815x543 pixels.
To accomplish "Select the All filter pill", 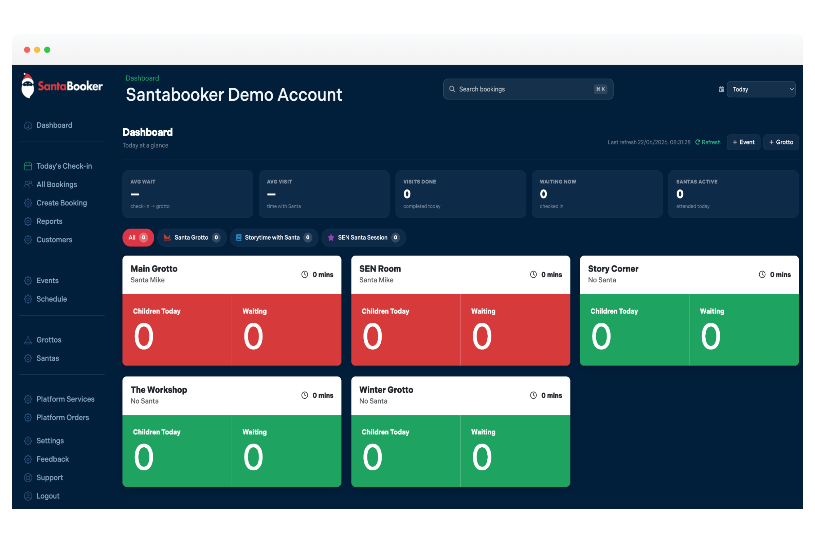I will pos(138,238).
